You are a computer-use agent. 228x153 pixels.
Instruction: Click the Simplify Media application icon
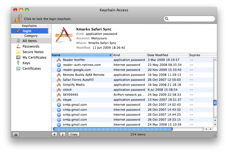(x=59, y=85)
